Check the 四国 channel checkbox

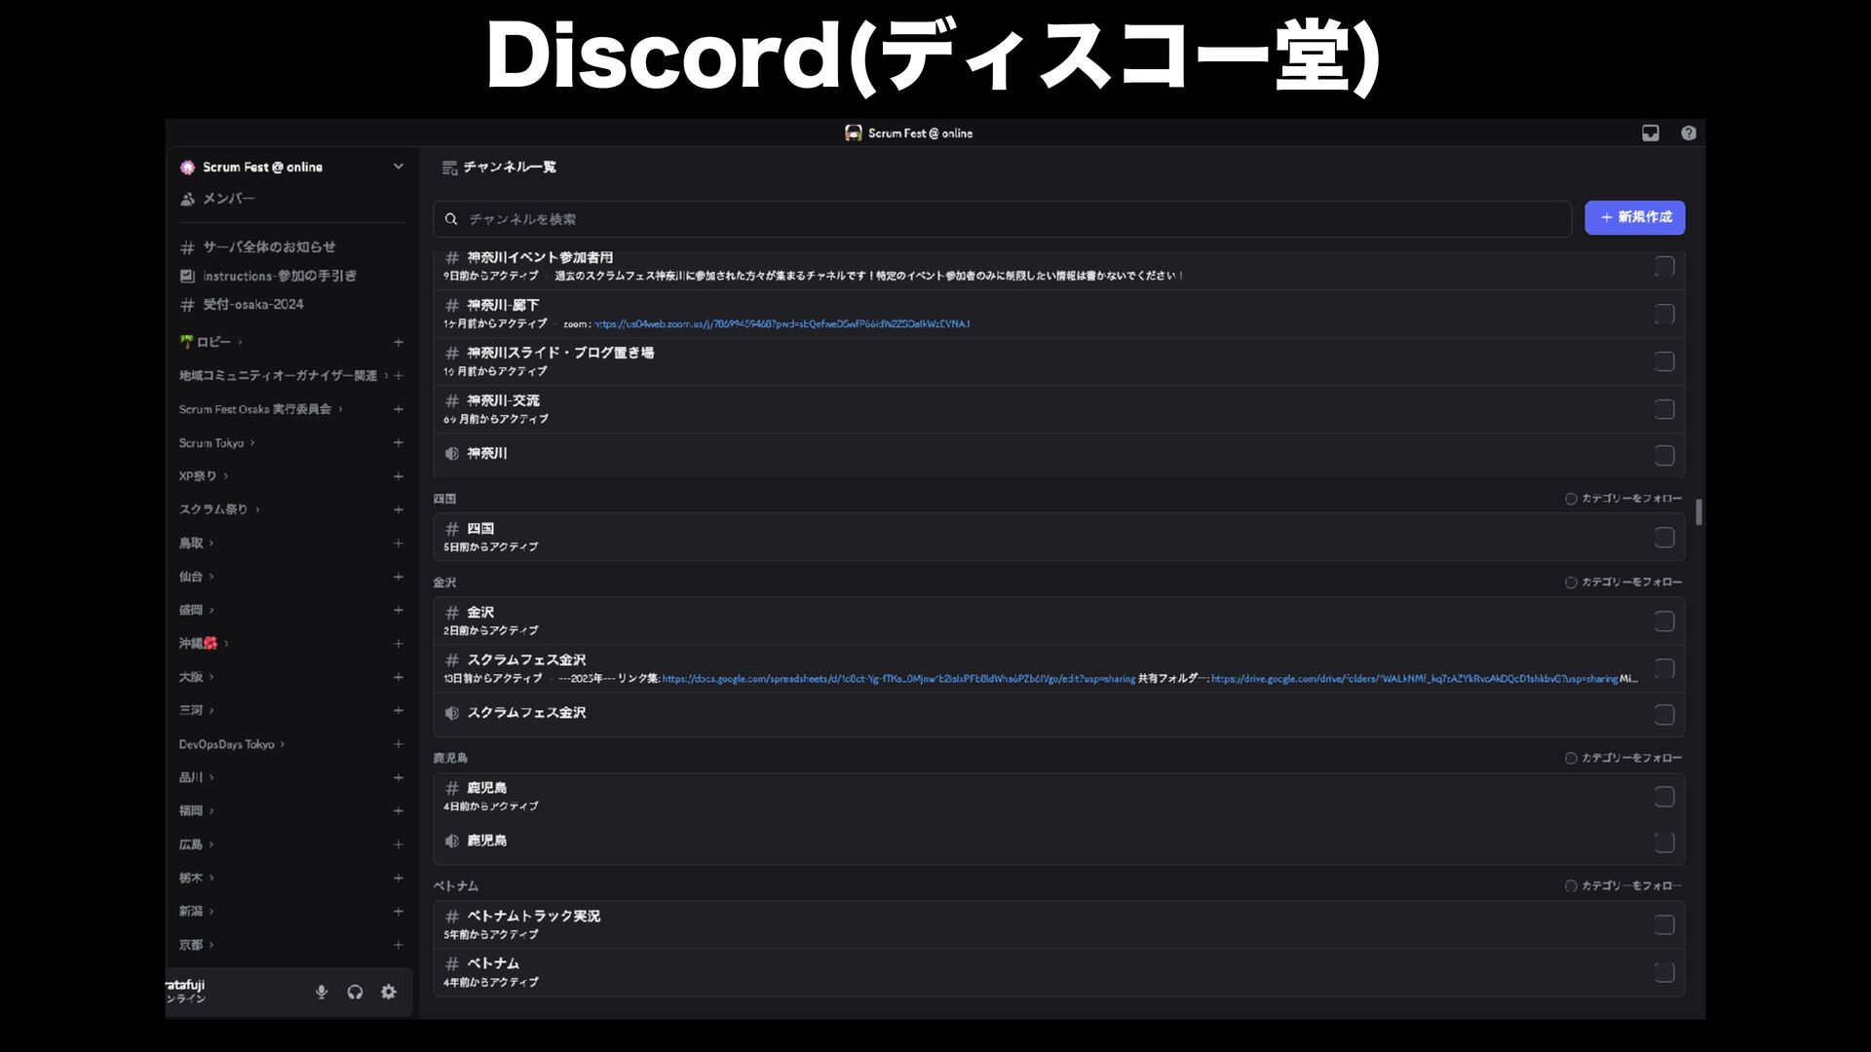(x=1664, y=537)
